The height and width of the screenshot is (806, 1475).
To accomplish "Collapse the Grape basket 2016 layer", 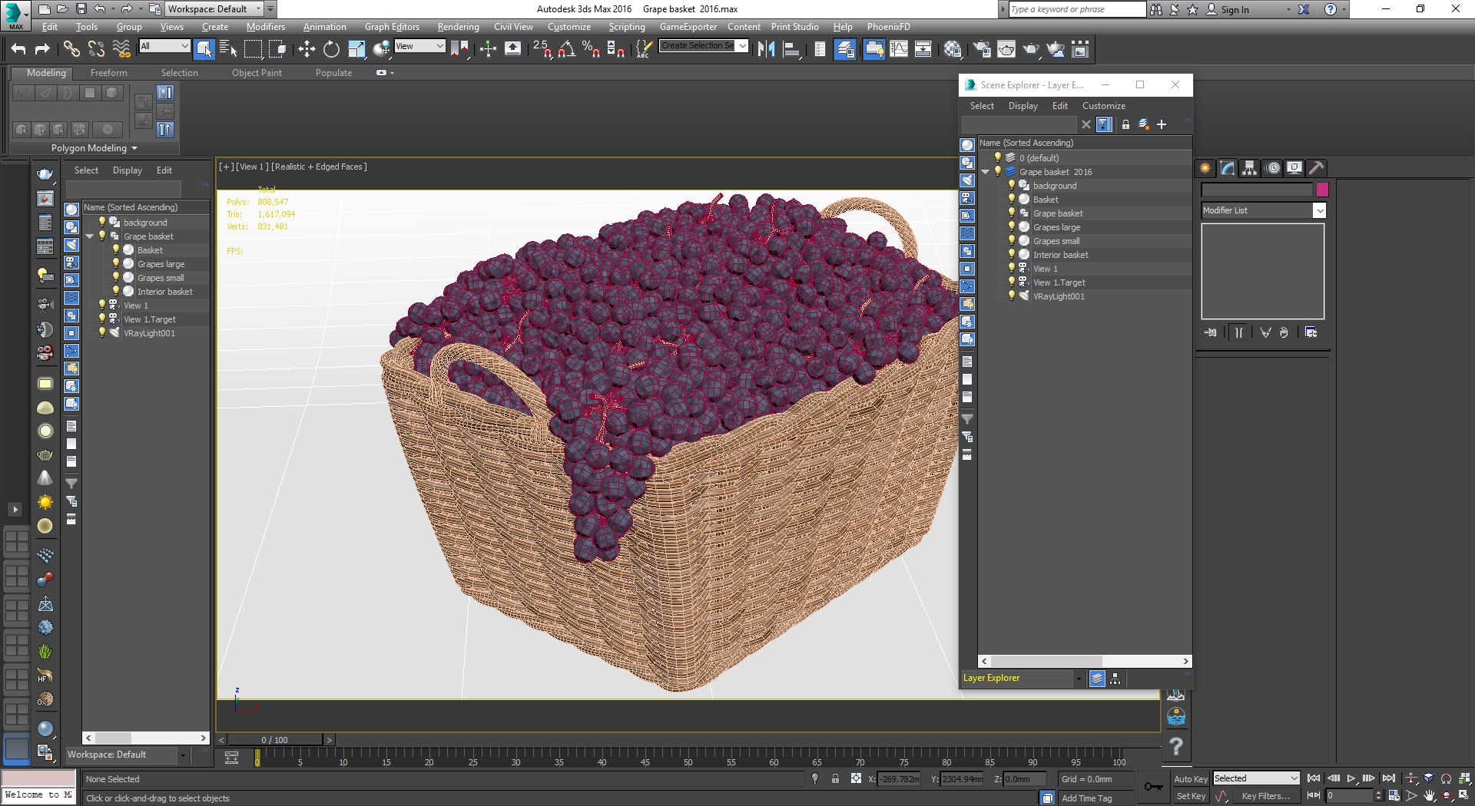I will pos(986,172).
